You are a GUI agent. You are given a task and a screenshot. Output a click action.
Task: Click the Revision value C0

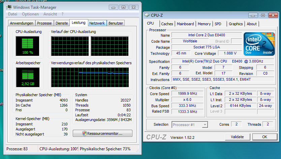click(265, 74)
